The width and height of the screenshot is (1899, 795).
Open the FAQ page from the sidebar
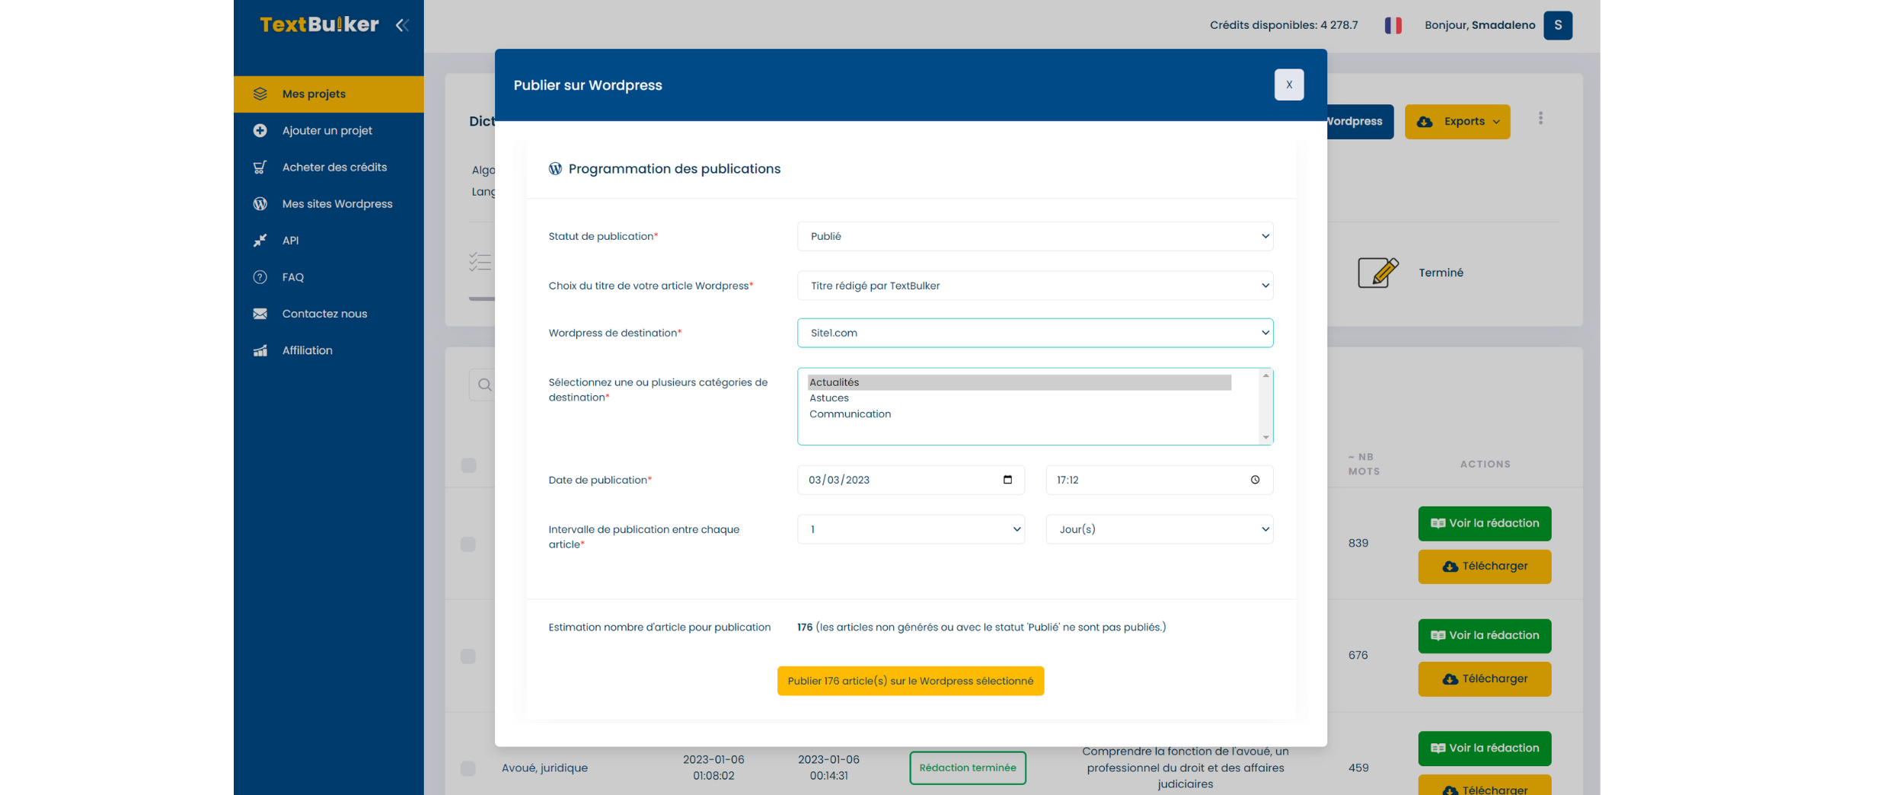coord(292,276)
